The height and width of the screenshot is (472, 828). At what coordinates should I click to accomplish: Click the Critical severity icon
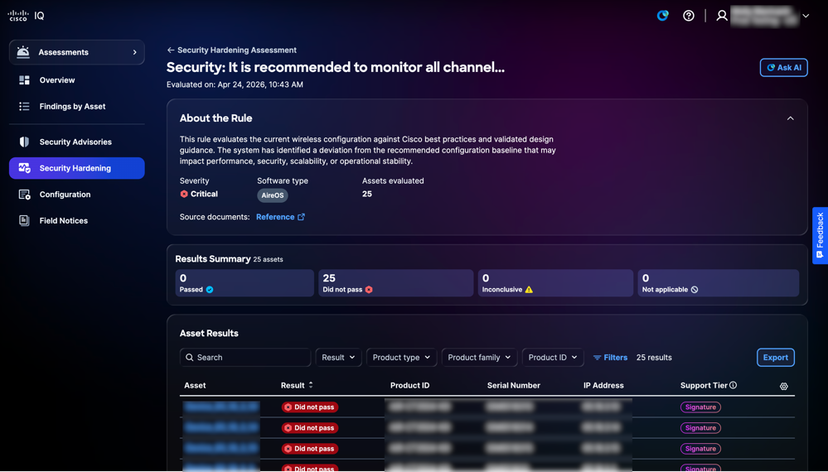pos(184,194)
